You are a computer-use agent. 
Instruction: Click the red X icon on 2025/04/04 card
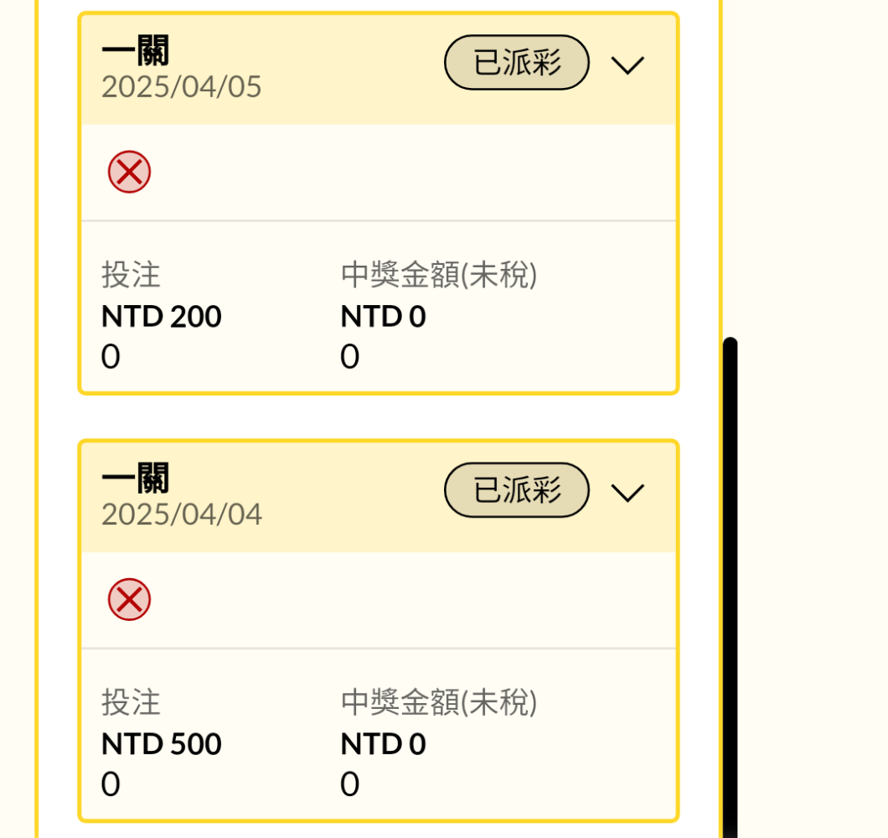[129, 600]
